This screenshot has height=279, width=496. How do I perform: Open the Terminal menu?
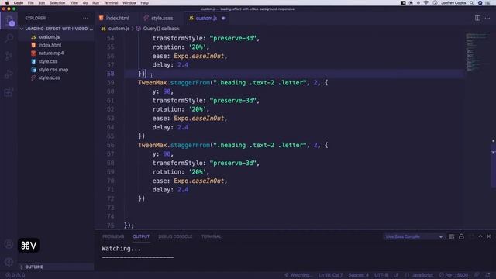pos(111,3)
